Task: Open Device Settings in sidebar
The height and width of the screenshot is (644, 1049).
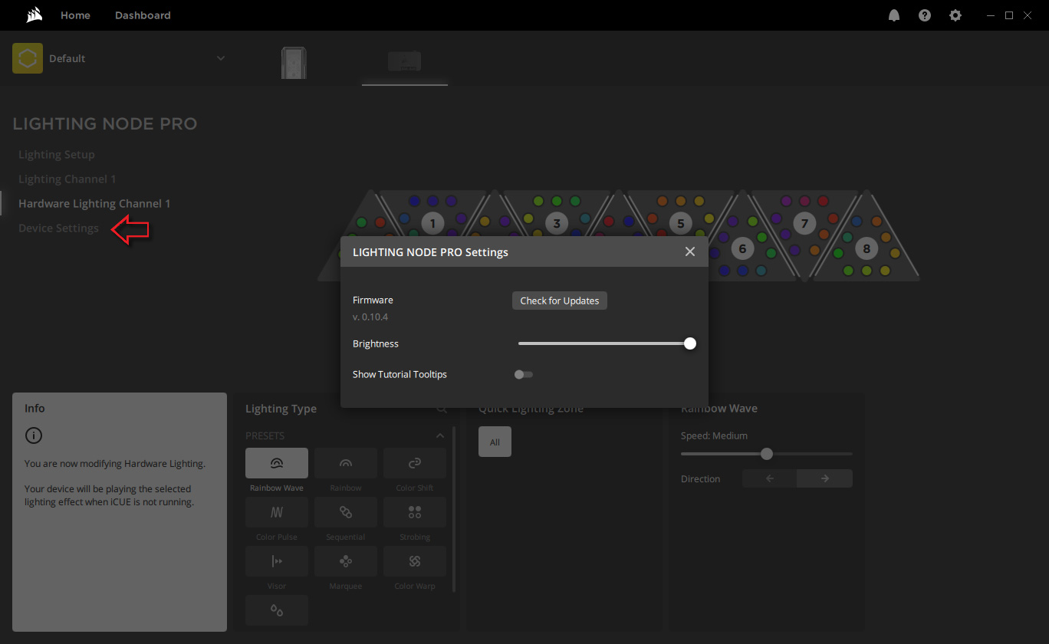Action: click(x=58, y=228)
